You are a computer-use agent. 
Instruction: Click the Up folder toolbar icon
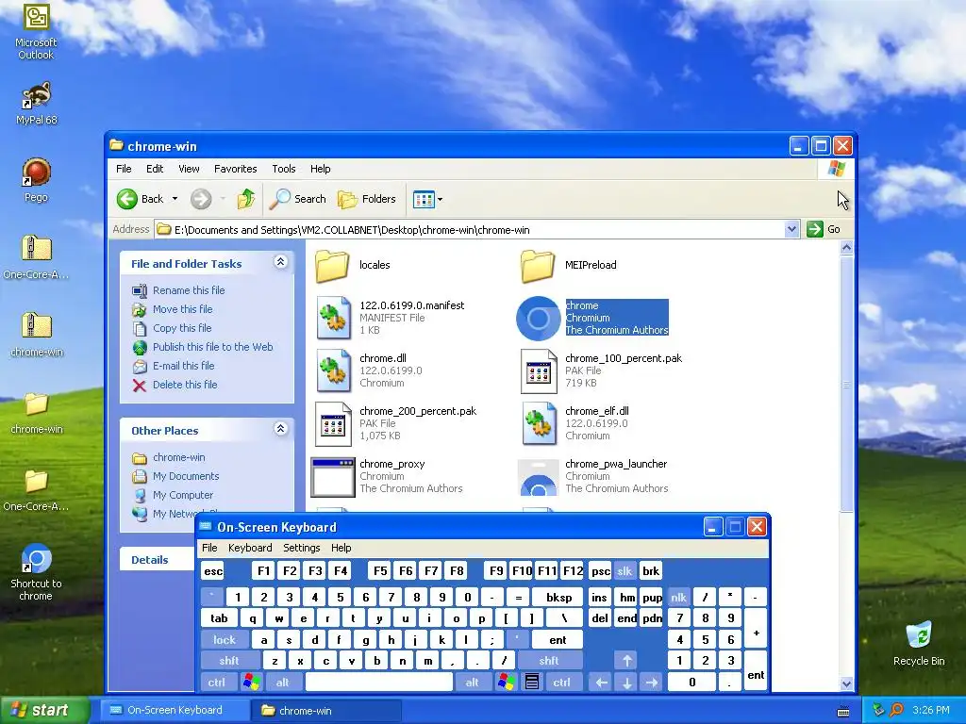(x=246, y=199)
